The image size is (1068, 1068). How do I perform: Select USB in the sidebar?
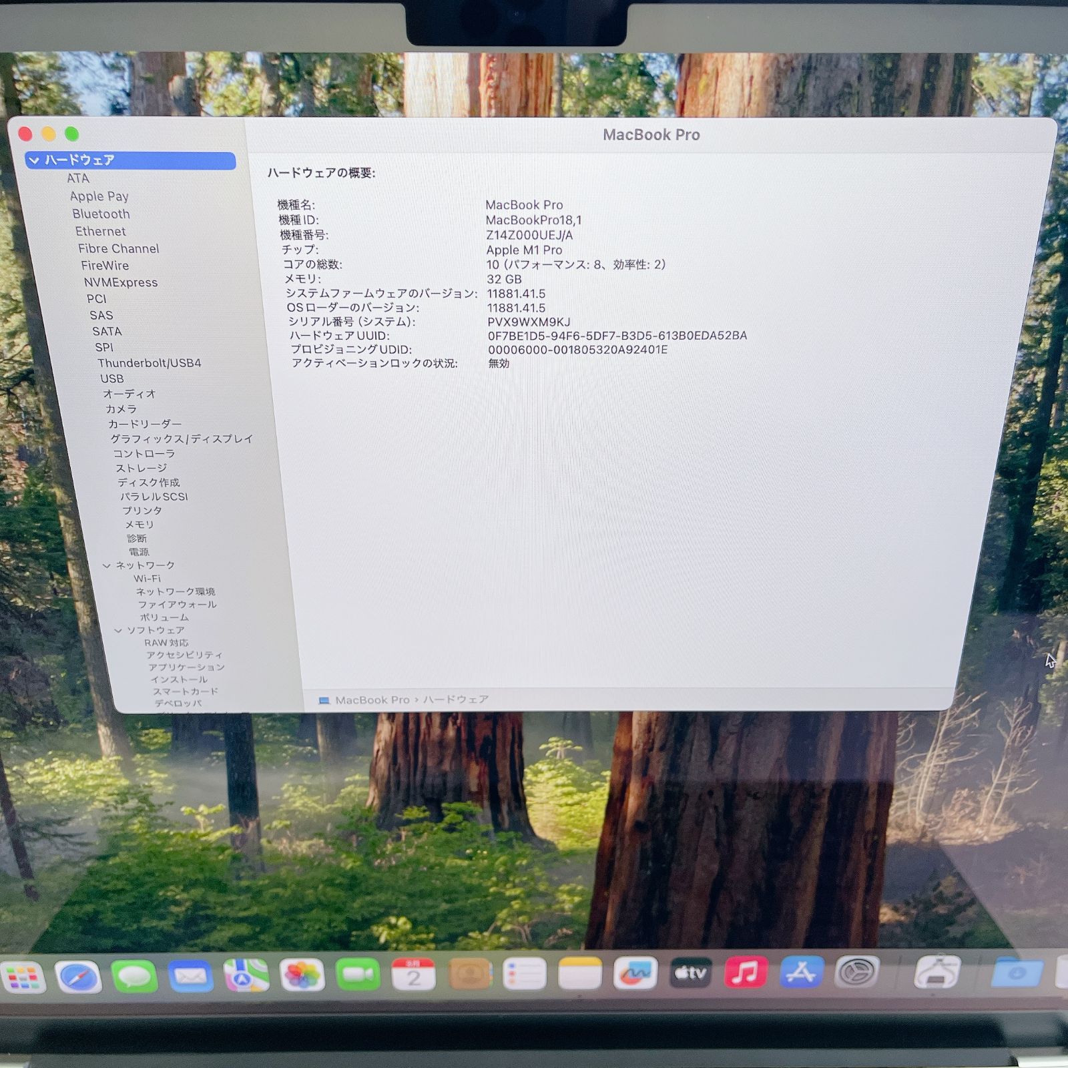tap(112, 378)
